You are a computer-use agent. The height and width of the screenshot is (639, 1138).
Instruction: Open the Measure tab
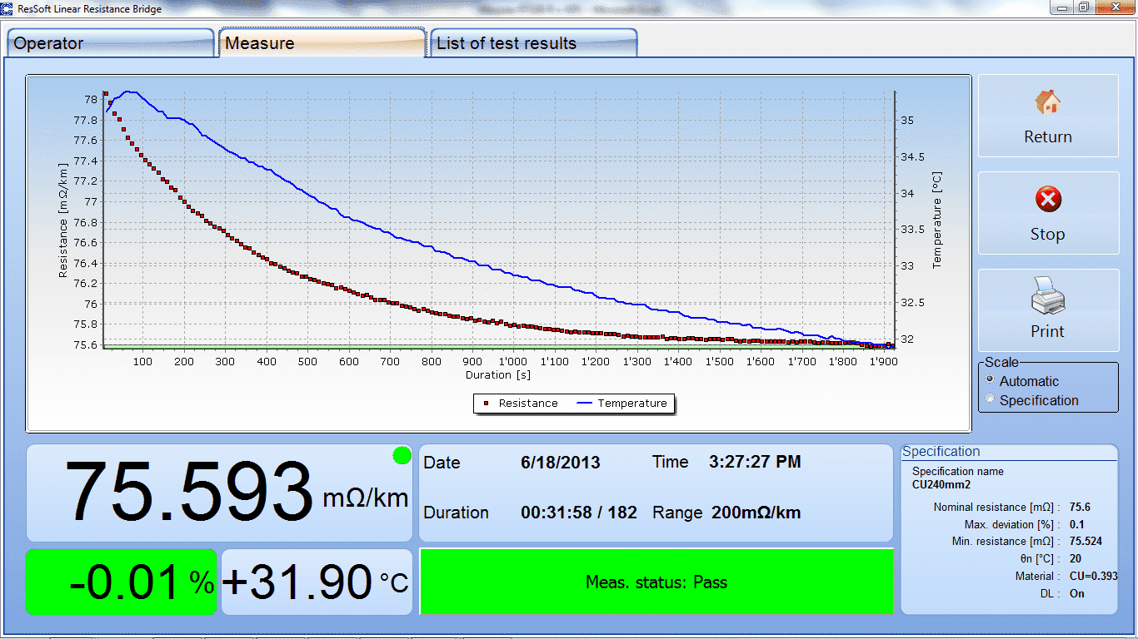pos(322,43)
